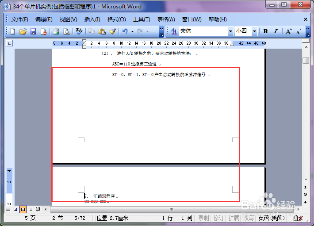Viewport: 314px width, 226px height.
Task: Toggle 扩展 extend selection indicator
Action: pyautogui.click(x=234, y=218)
